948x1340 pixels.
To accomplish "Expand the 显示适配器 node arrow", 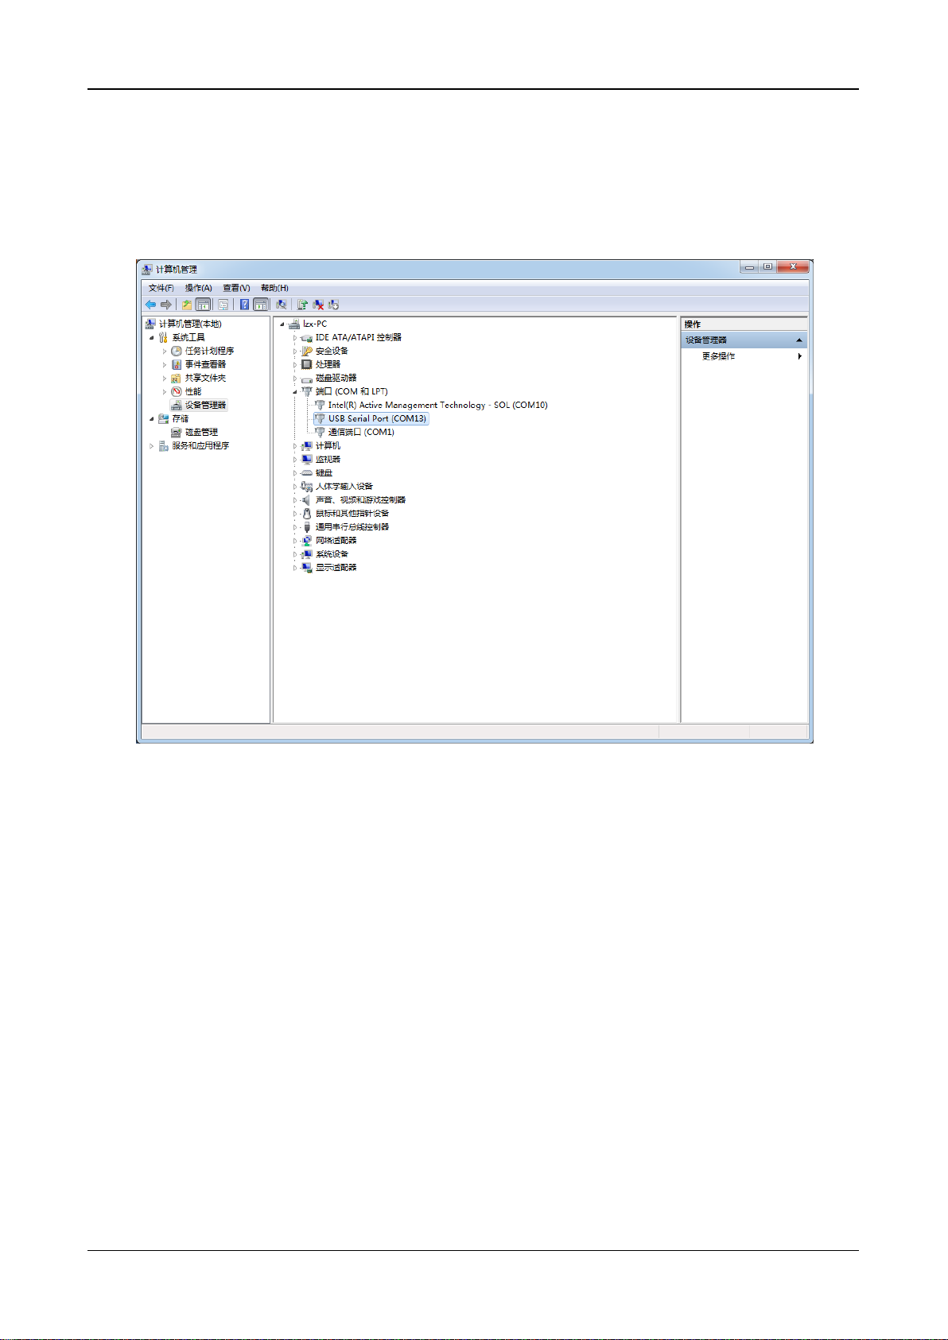I will pos(295,567).
